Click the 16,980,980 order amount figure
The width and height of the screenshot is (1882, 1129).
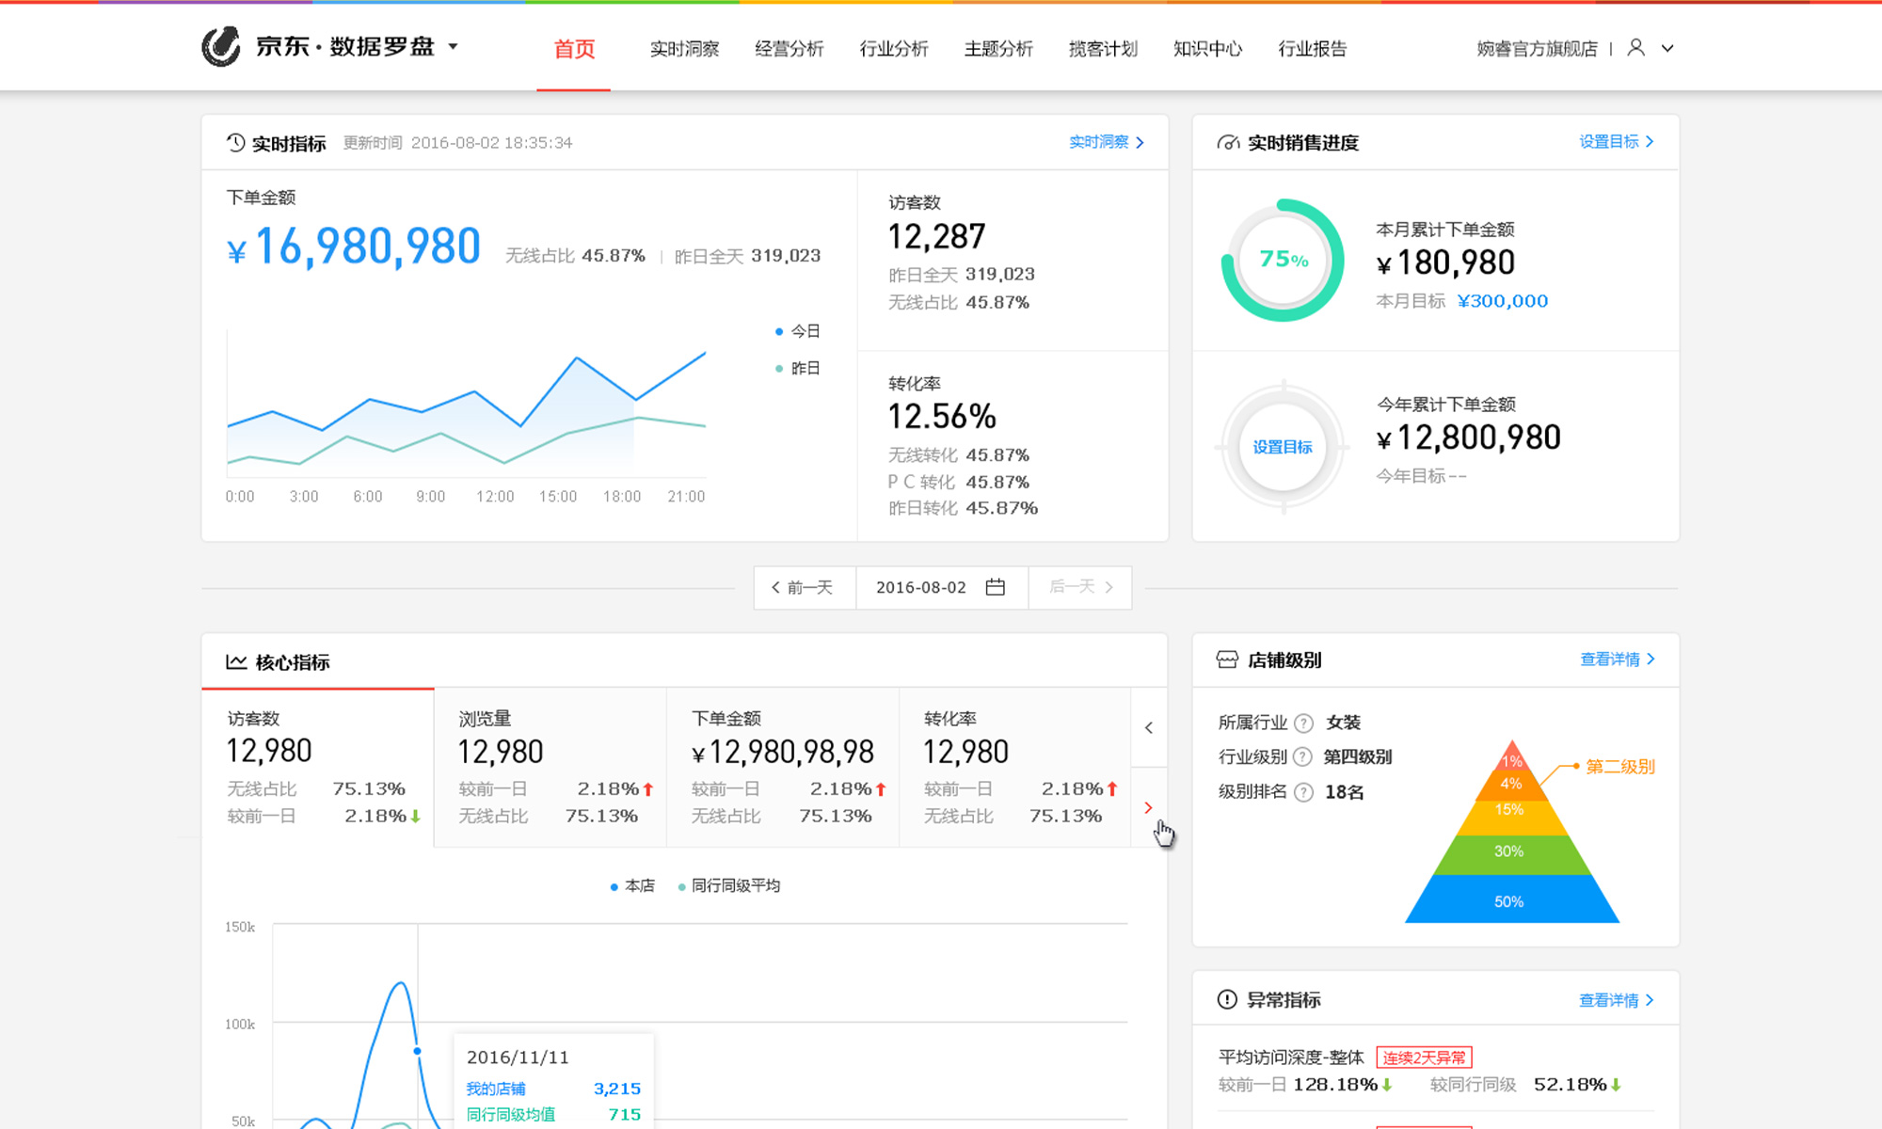click(x=368, y=246)
